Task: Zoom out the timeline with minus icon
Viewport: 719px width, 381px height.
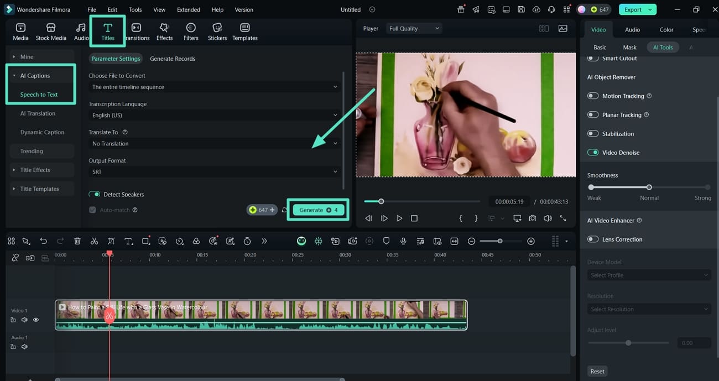Action: (471, 241)
